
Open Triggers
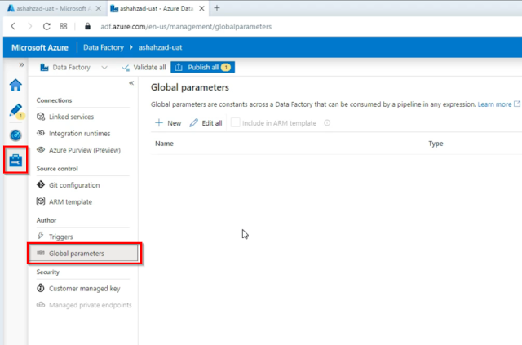pos(60,237)
